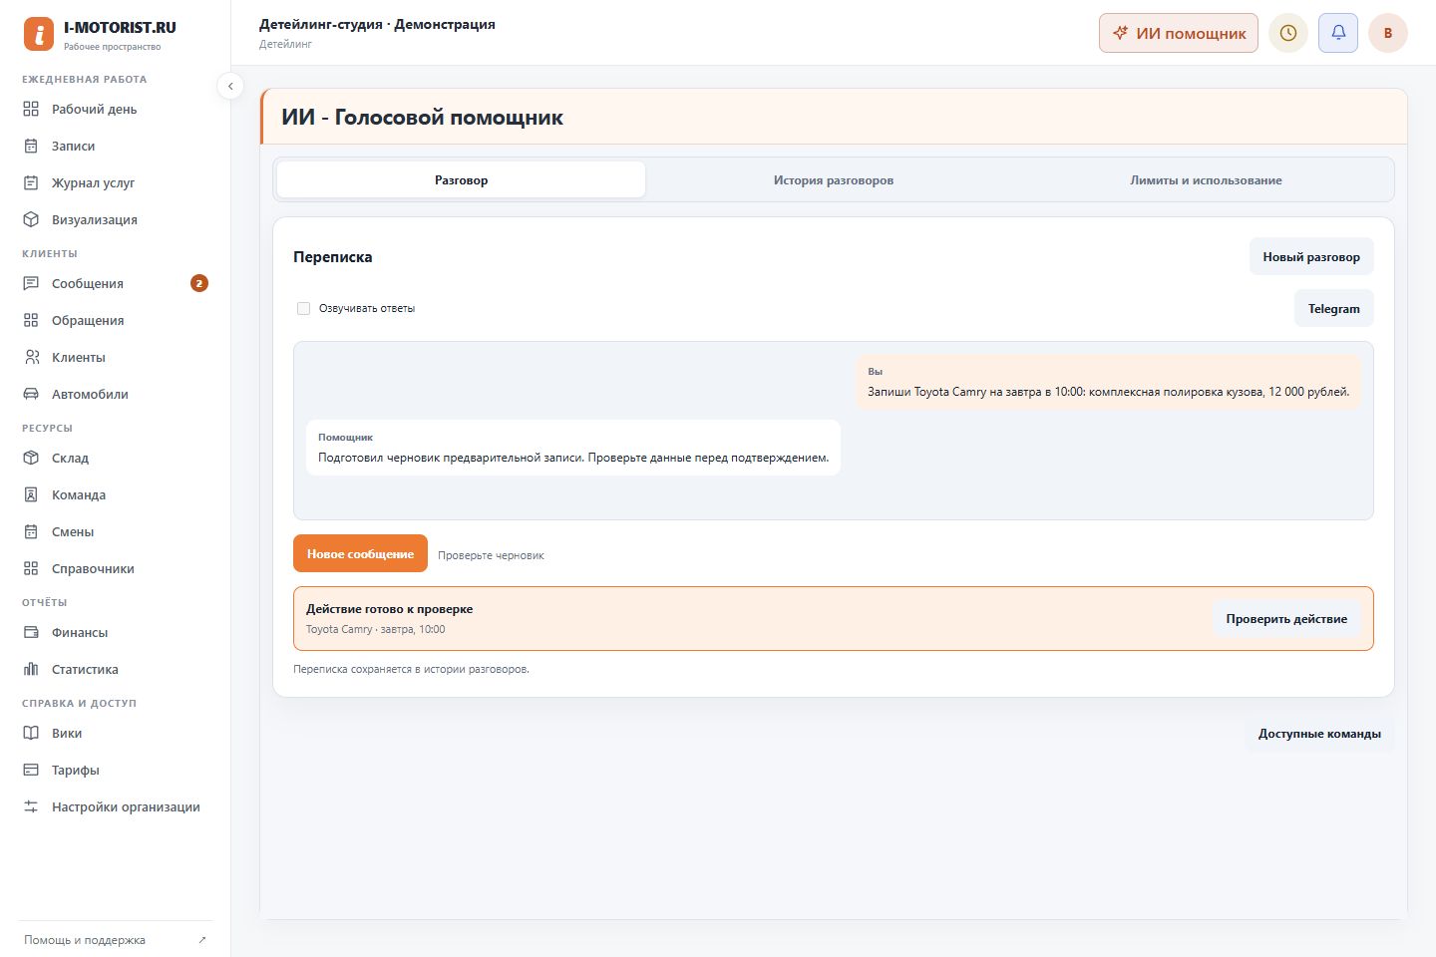
Task: Click the Переписка сохраняется в истории разговоров note
Action: pyautogui.click(x=411, y=669)
